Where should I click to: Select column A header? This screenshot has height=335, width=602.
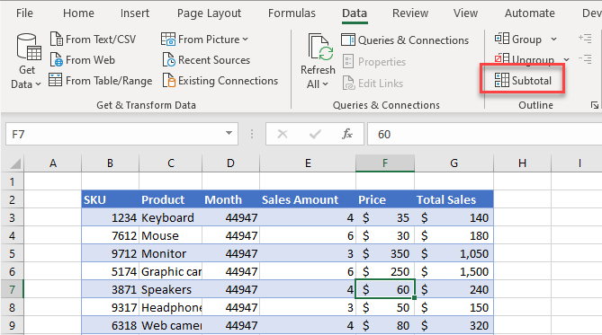(53, 163)
